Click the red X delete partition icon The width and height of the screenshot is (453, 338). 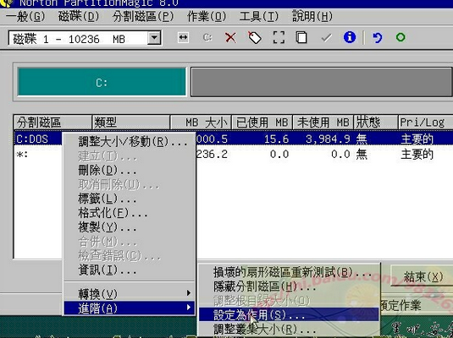click(x=230, y=37)
